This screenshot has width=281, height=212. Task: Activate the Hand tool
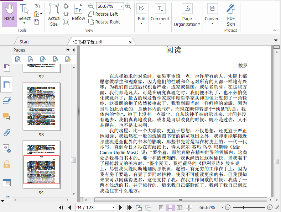tap(9, 14)
